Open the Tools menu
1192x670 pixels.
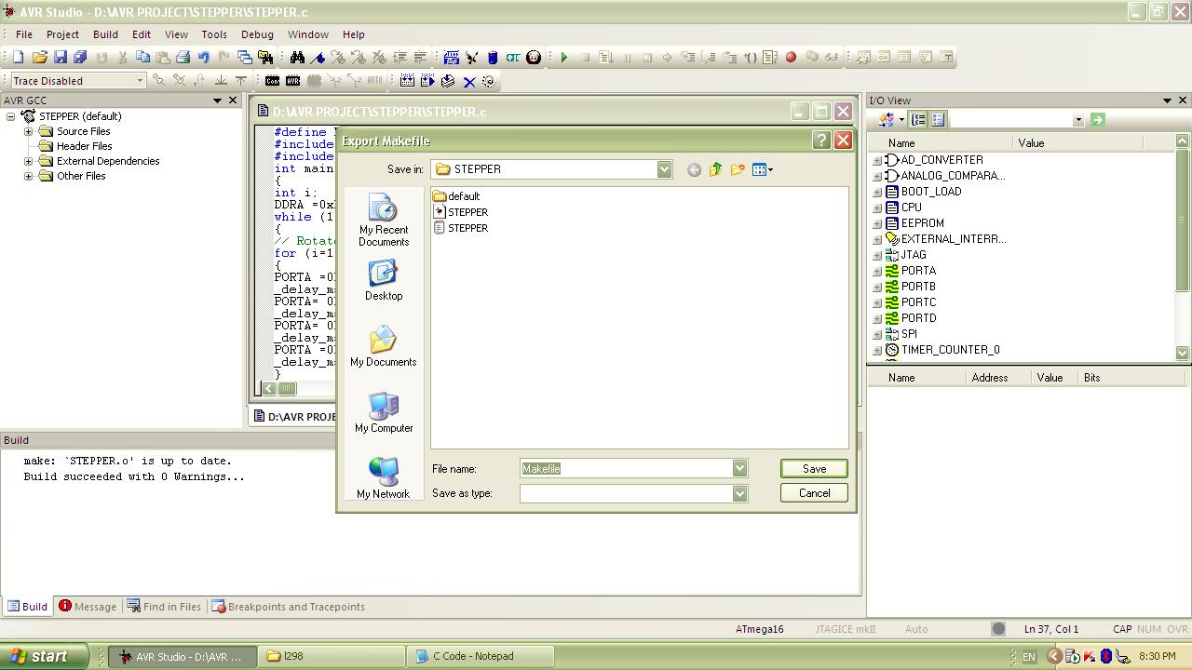[214, 34]
